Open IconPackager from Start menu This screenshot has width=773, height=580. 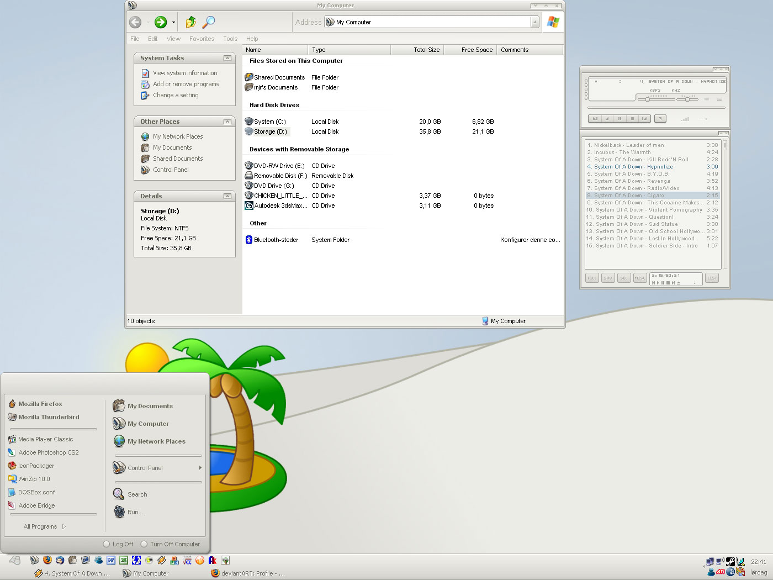point(31,466)
